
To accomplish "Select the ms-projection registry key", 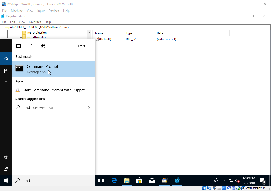I will pos(37,33).
